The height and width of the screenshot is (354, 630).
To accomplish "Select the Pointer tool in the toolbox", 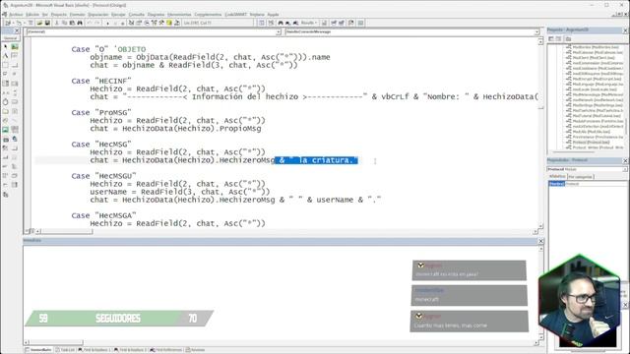I will click(6, 47).
